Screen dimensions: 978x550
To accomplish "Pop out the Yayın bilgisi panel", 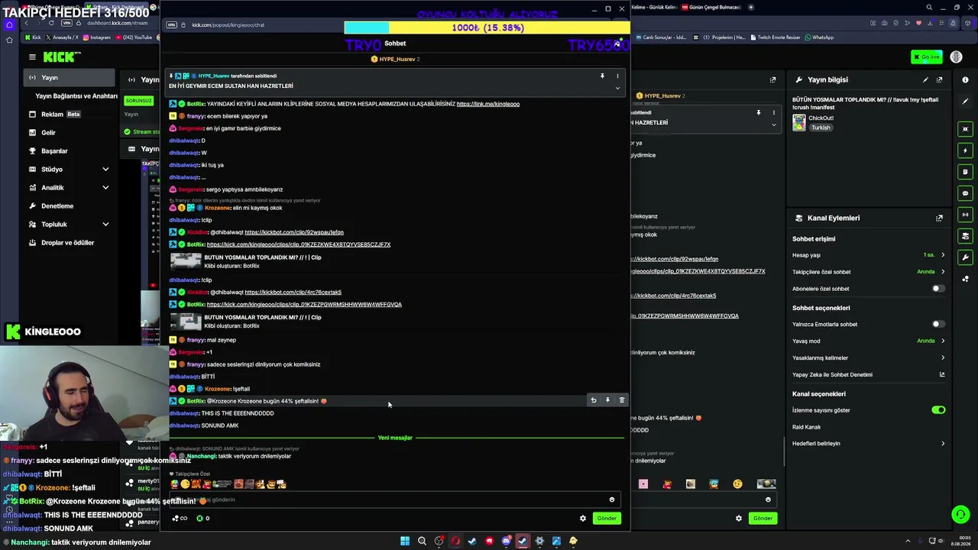I will tap(939, 79).
